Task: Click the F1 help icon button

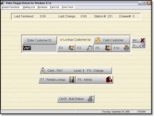Action: (138, 45)
